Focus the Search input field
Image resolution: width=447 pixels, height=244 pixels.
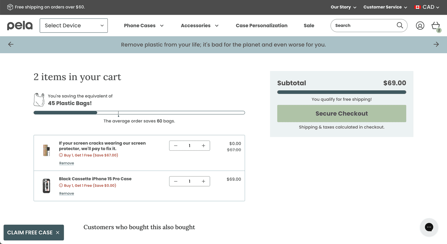(x=364, y=26)
